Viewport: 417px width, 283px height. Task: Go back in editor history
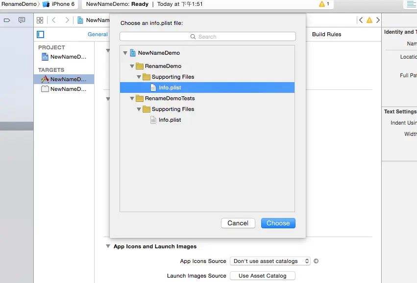[54, 20]
